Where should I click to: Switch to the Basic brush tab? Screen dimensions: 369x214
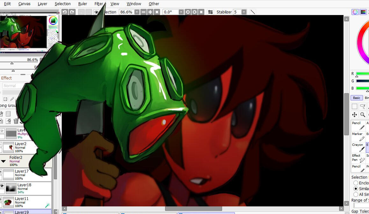coord(357,98)
